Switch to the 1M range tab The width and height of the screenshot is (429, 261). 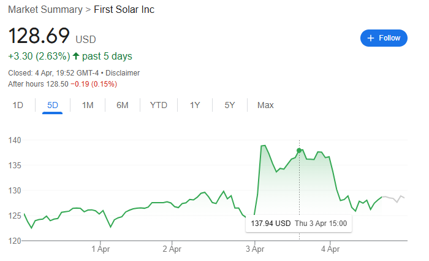click(88, 105)
